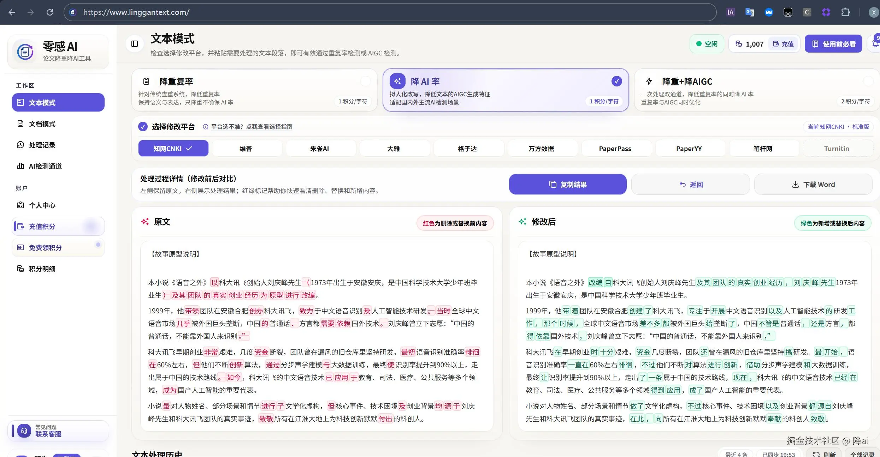Open the purple flower extension icon

826,12
